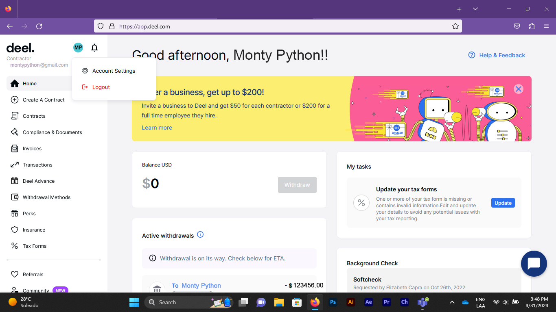556x312 pixels.
Task: Click the Compliance gavel icon
Action: (x=15, y=132)
